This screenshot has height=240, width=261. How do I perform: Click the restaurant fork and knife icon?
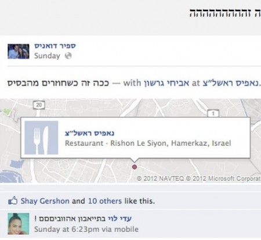pos(41,138)
